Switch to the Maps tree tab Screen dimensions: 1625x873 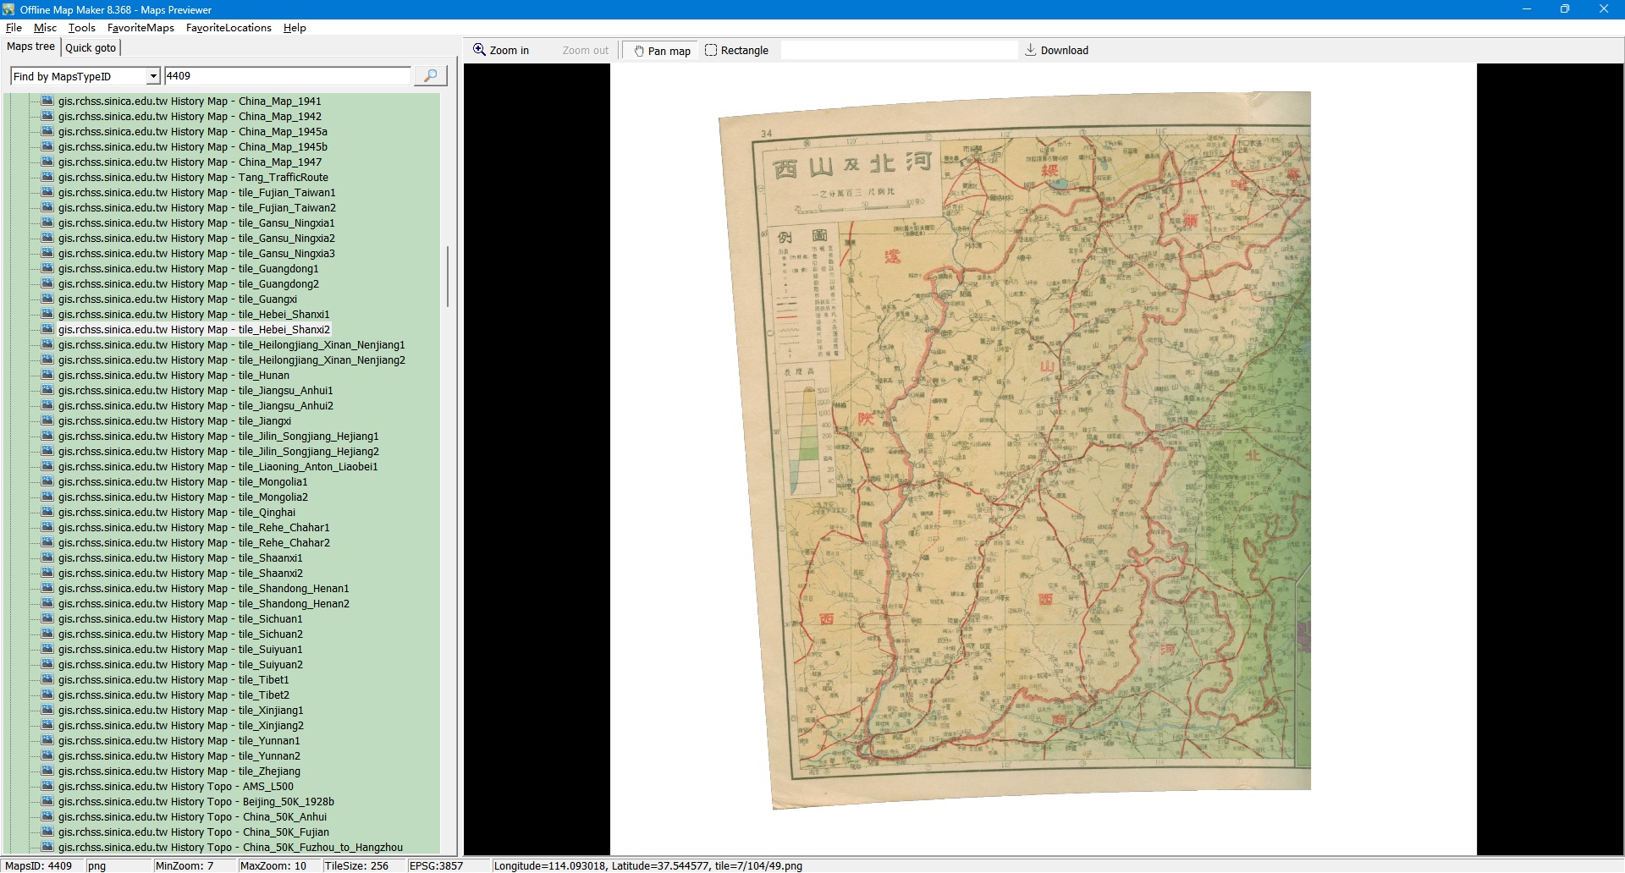pos(30,47)
